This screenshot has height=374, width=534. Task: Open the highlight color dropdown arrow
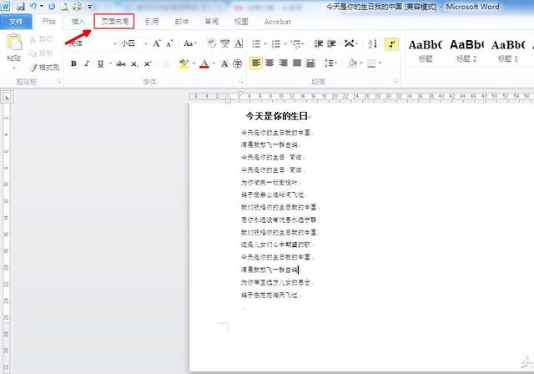[194, 63]
